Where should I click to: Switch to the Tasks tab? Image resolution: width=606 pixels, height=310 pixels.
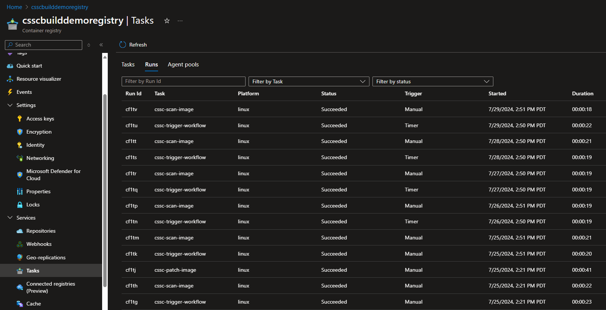[x=128, y=65]
